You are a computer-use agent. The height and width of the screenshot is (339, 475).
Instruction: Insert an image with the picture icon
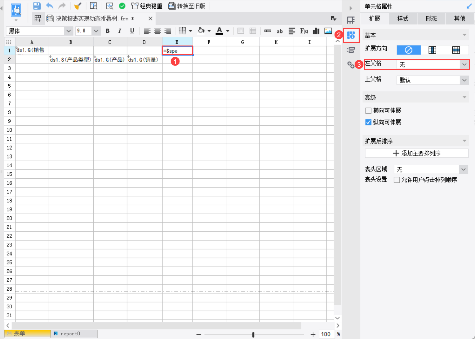coord(328,31)
